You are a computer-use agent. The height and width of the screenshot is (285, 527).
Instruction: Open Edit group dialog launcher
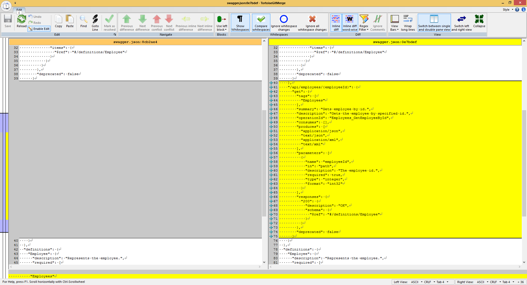coord(115,35)
